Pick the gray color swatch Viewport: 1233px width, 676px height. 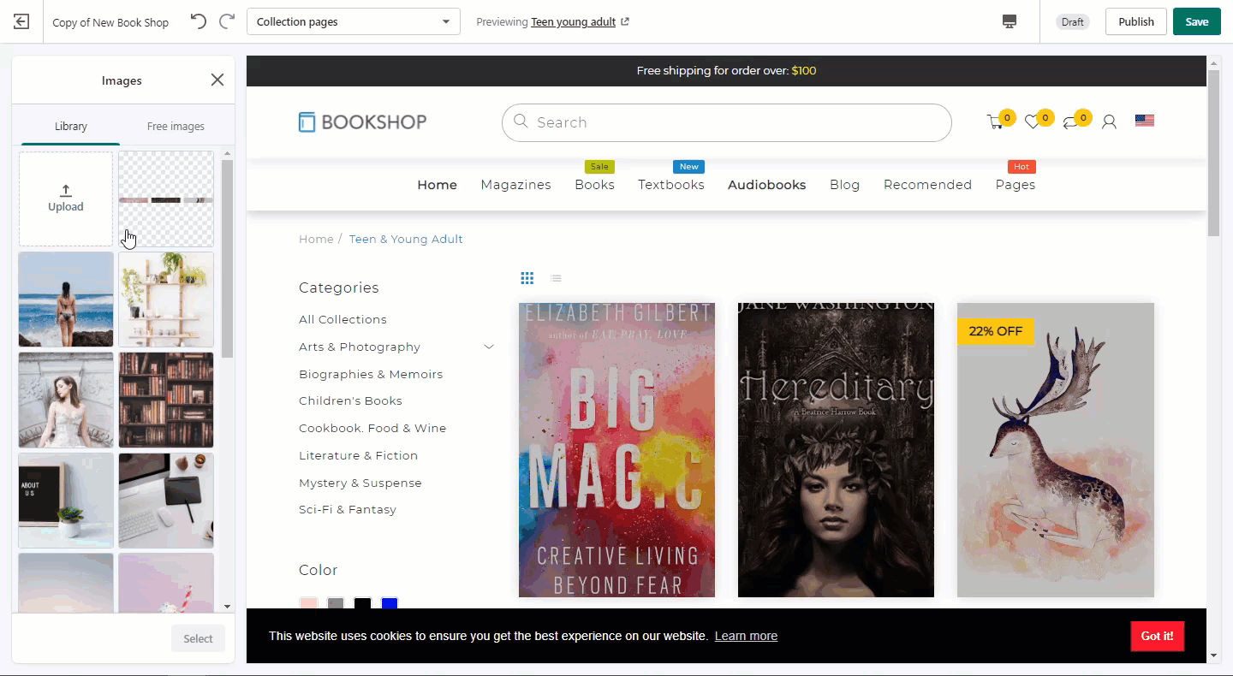pyautogui.click(x=336, y=603)
